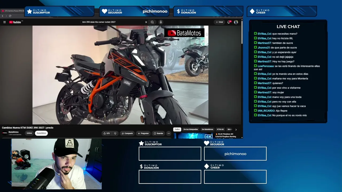Click the search magnifier button

152,22
